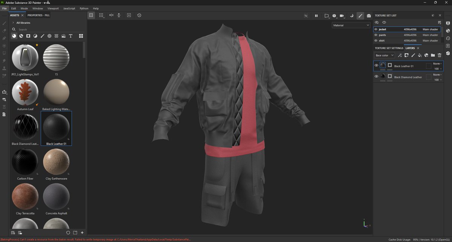The image size is (452, 242).
Task: Select the Black Diamond Leather material thumbnail
Action: click(x=25, y=127)
